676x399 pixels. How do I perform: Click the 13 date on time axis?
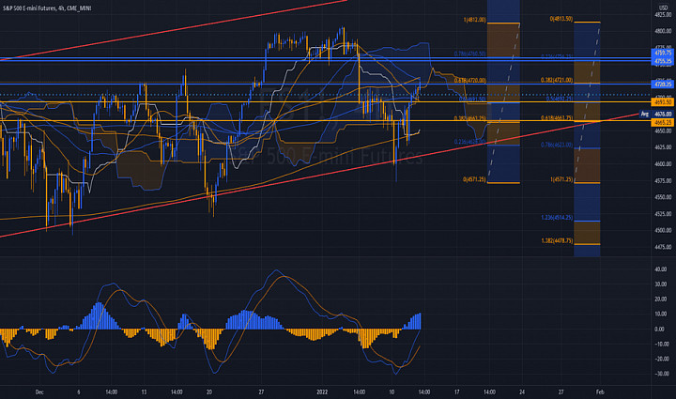point(144,392)
